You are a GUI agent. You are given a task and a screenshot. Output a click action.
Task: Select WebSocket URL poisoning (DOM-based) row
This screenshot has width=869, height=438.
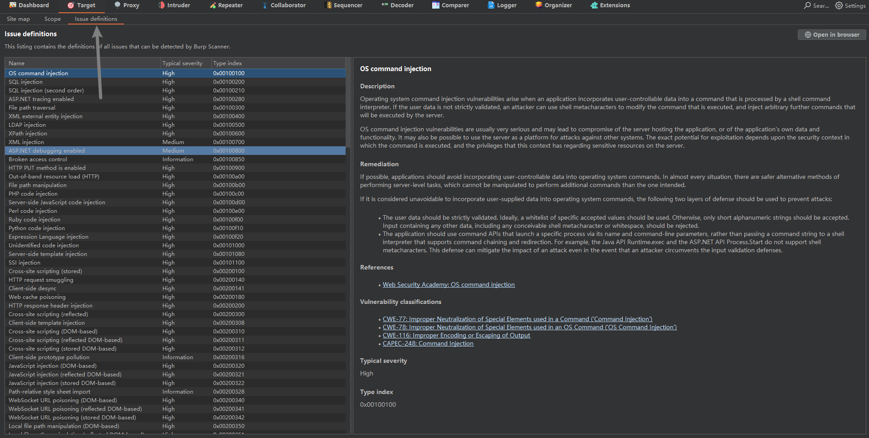click(175, 400)
